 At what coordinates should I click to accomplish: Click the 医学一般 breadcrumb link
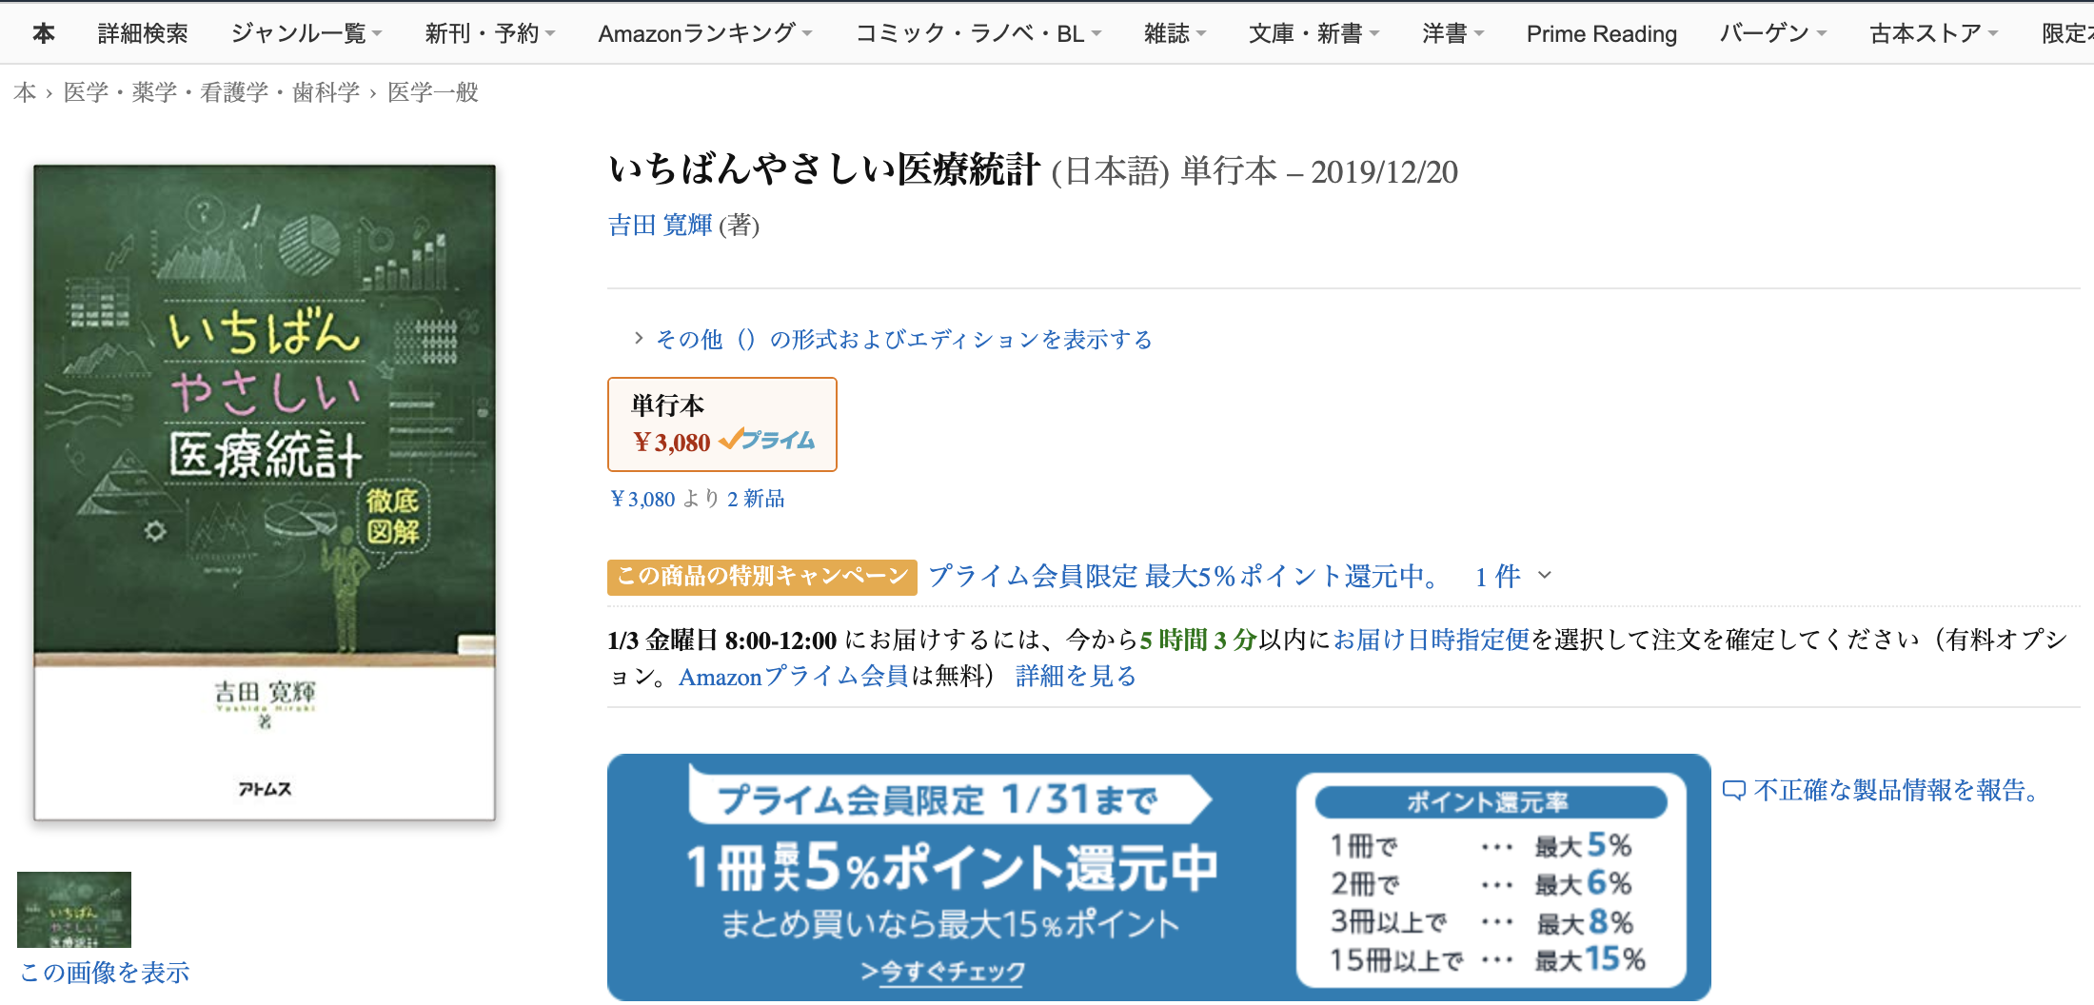[433, 92]
